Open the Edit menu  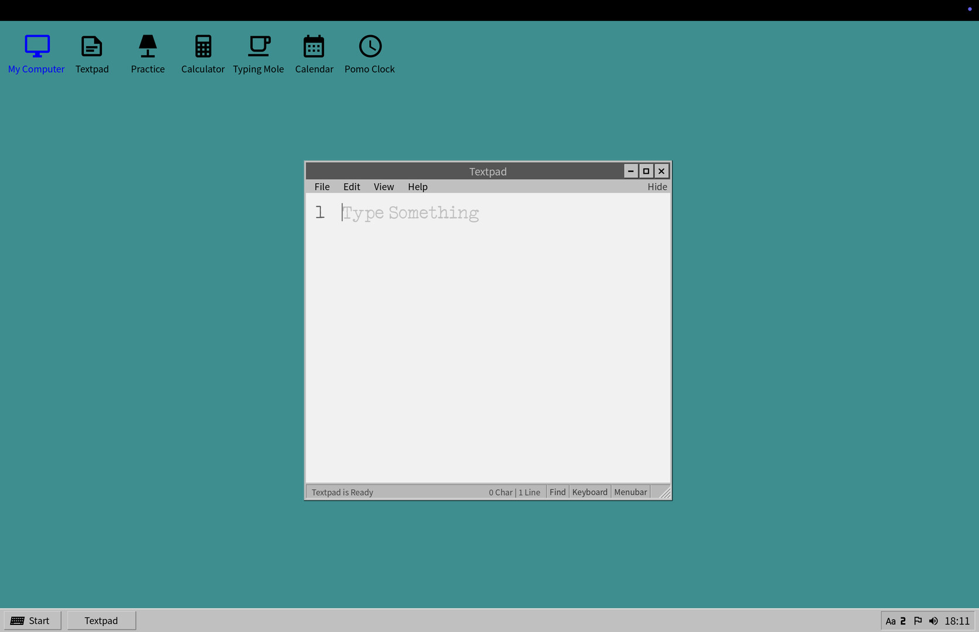click(x=351, y=186)
